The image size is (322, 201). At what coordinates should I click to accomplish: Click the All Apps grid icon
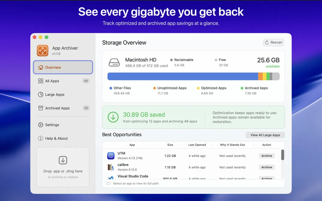41,81
